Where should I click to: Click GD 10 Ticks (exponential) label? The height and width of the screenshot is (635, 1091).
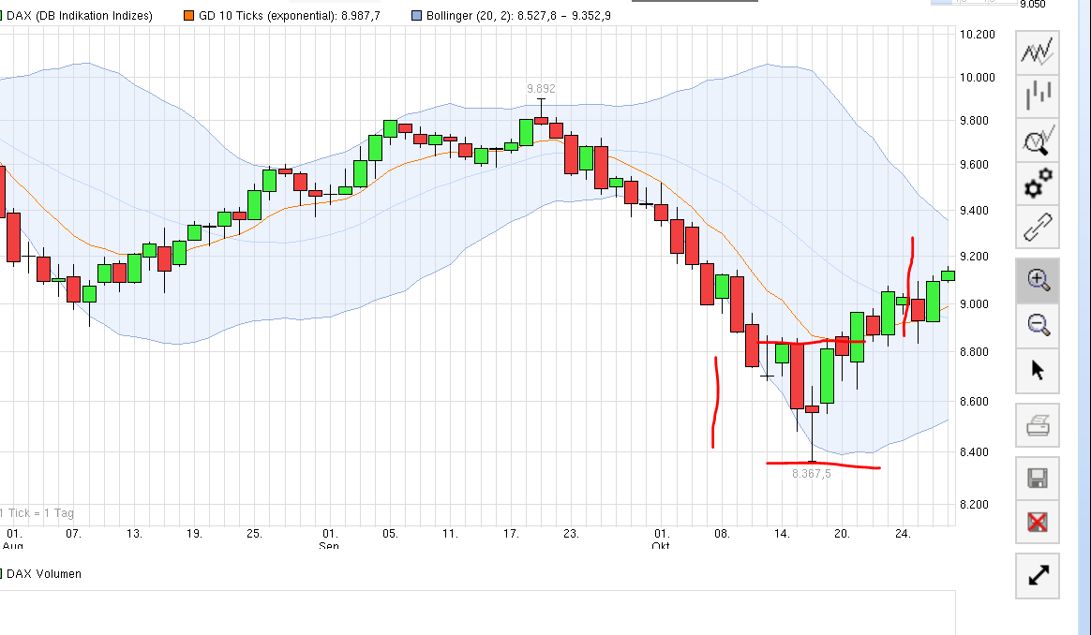290,15
